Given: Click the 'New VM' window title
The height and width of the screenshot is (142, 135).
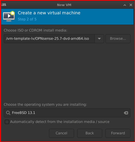Looking at the screenshot, I should pyautogui.click(x=64, y=5).
